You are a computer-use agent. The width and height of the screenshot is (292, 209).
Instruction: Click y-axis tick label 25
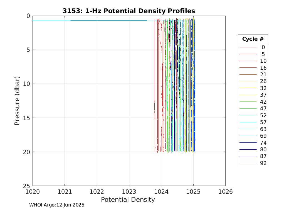(26, 186)
